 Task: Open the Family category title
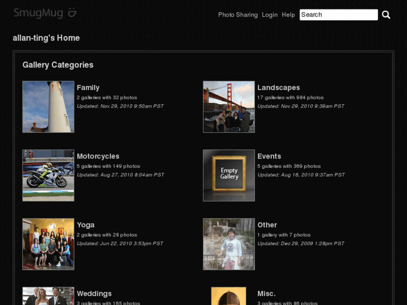click(x=88, y=88)
